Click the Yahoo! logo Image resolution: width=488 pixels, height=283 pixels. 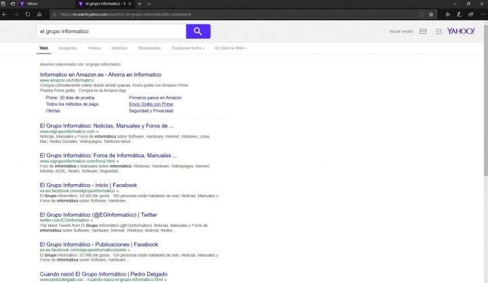461,31
